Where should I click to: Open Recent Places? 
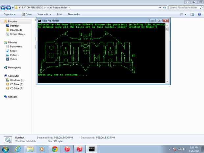coord(17,34)
